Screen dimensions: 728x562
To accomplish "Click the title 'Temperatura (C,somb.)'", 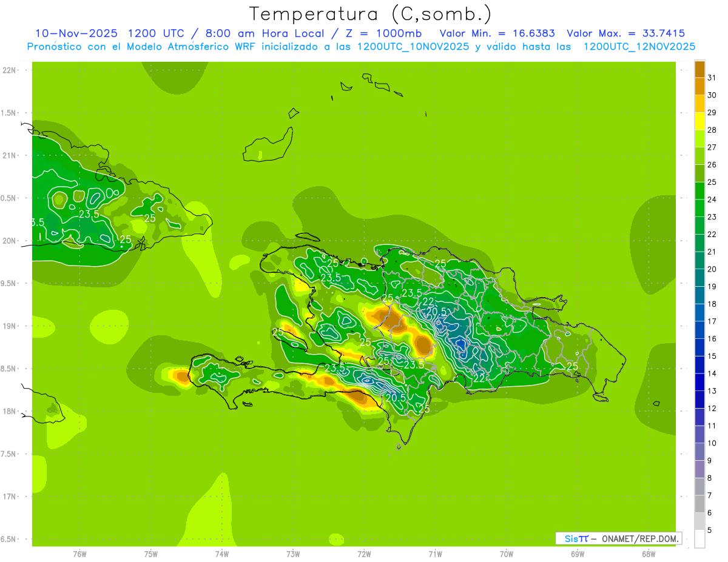I will click(x=371, y=14).
